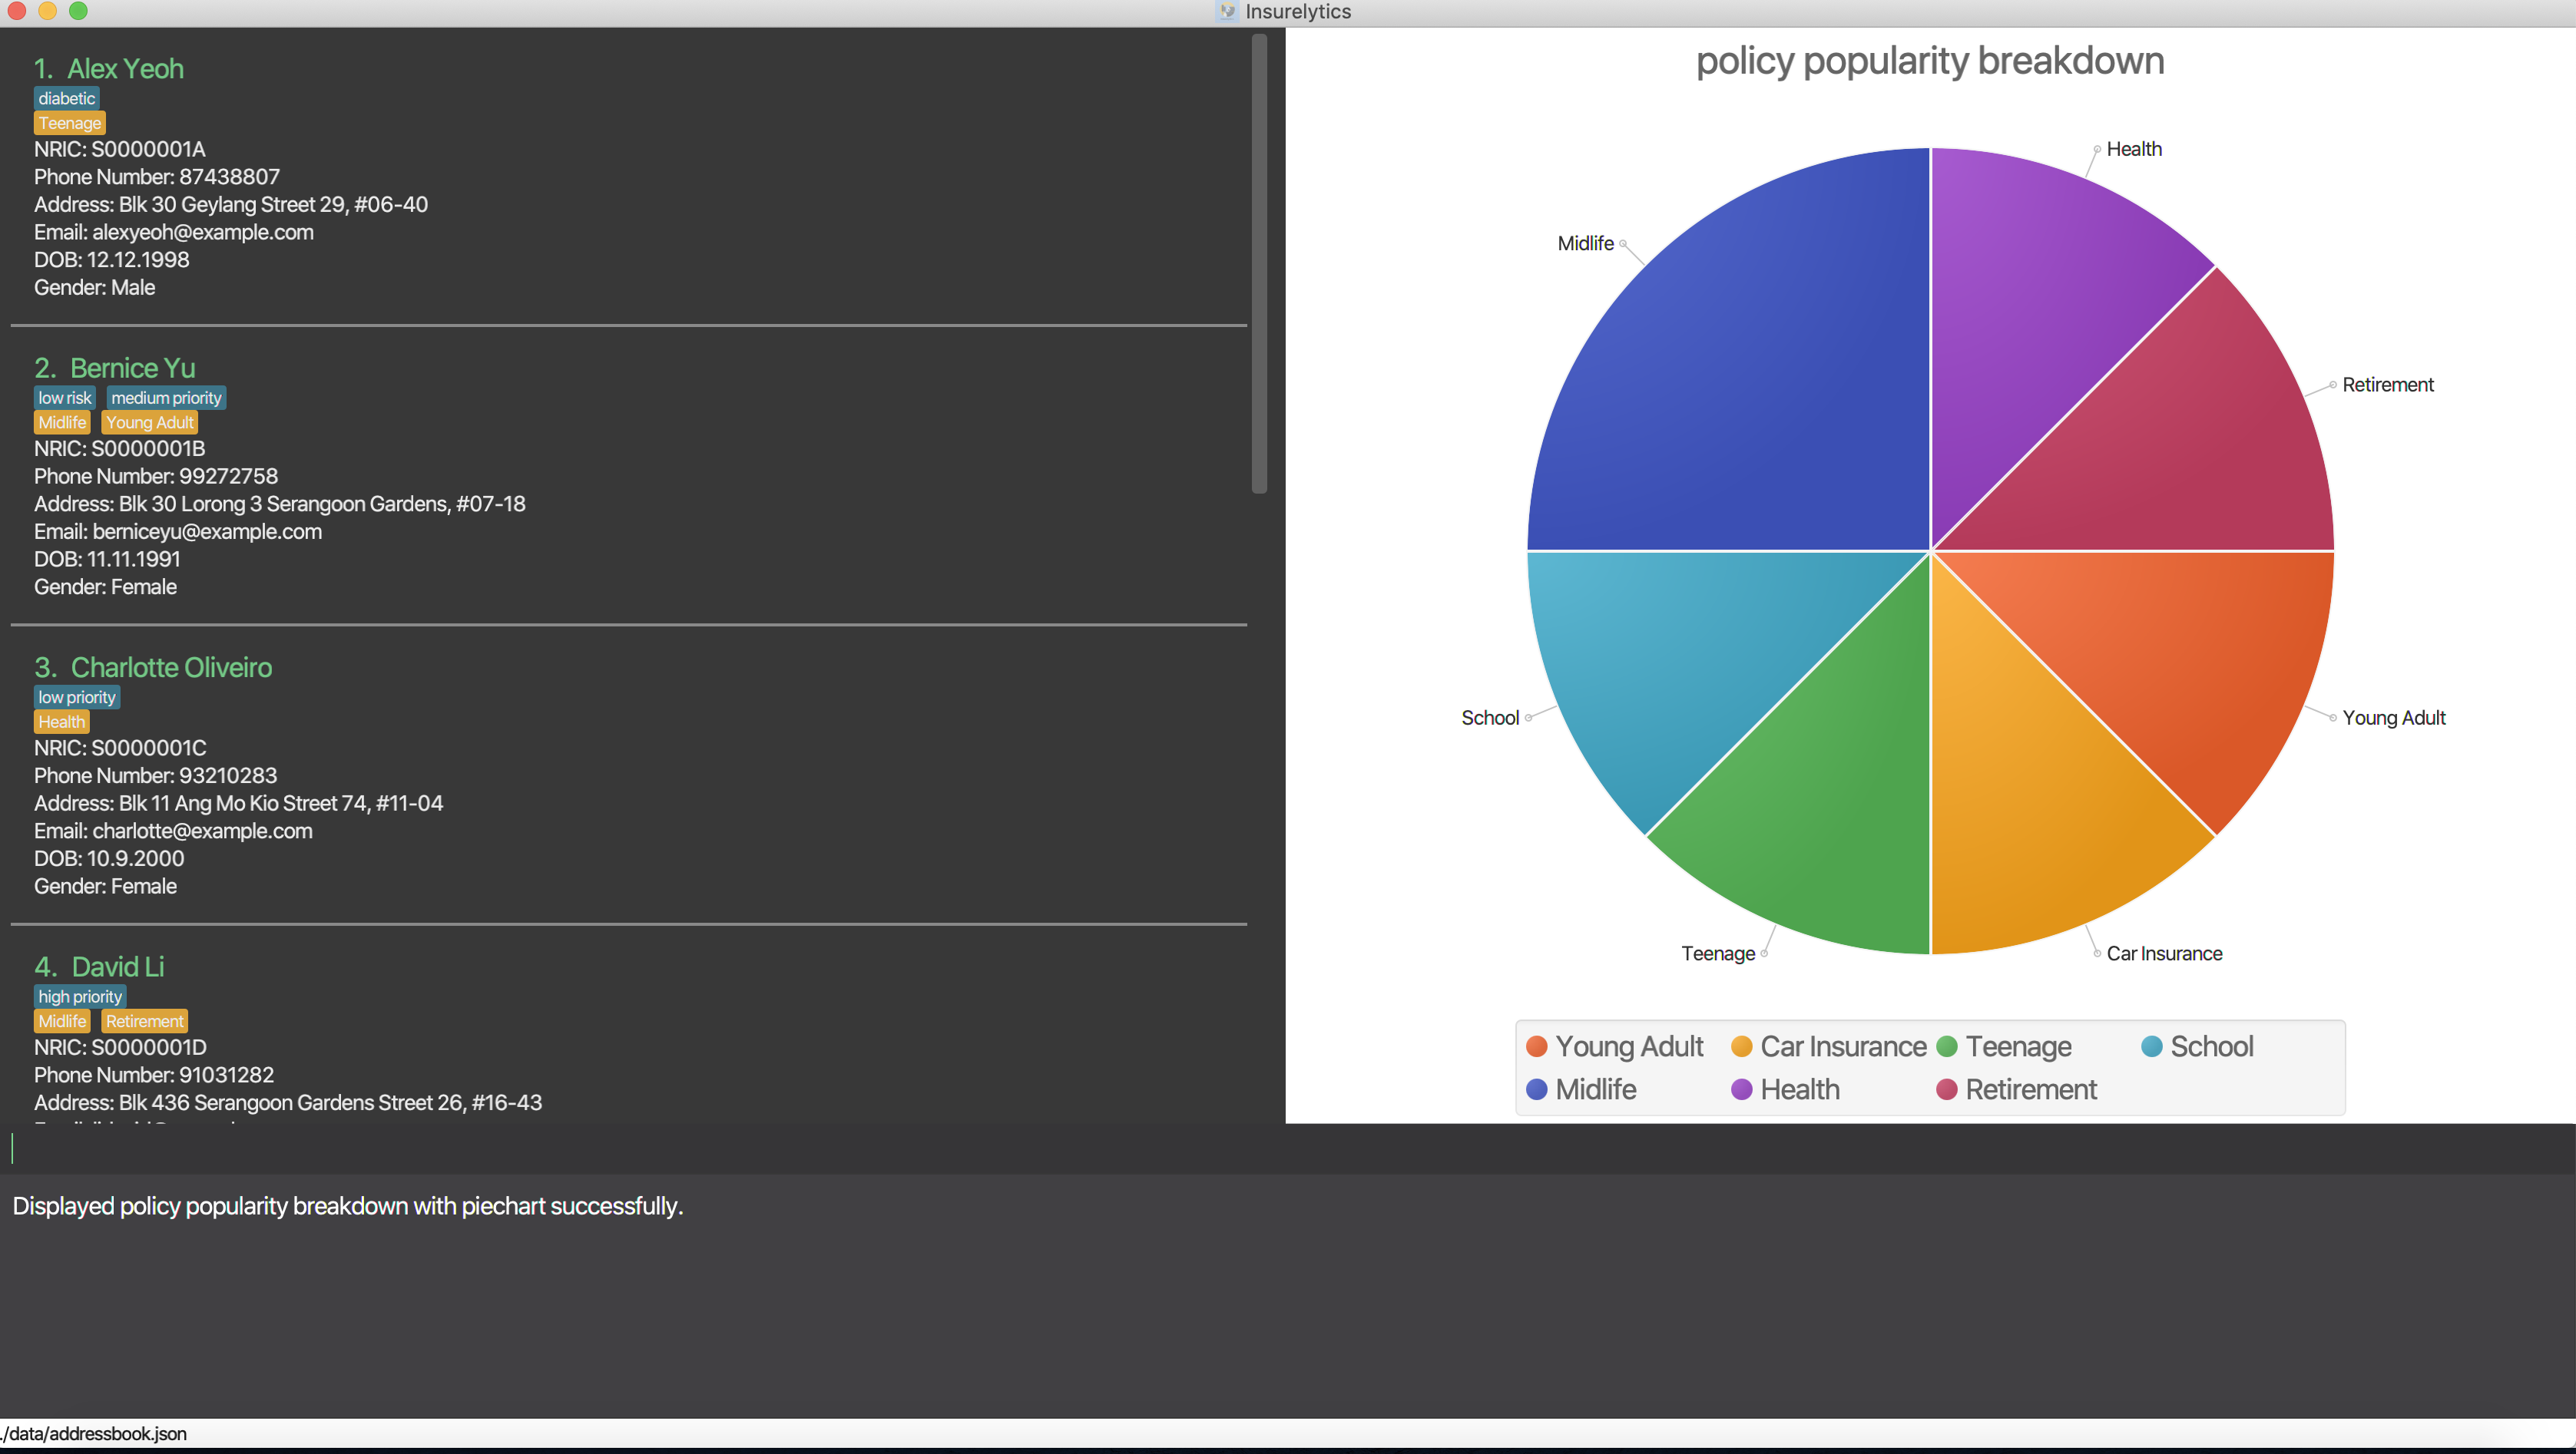This screenshot has width=2576, height=1454.
Task: Expand the chart title policy popularity breakdown
Action: click(x=1929, y=61)
